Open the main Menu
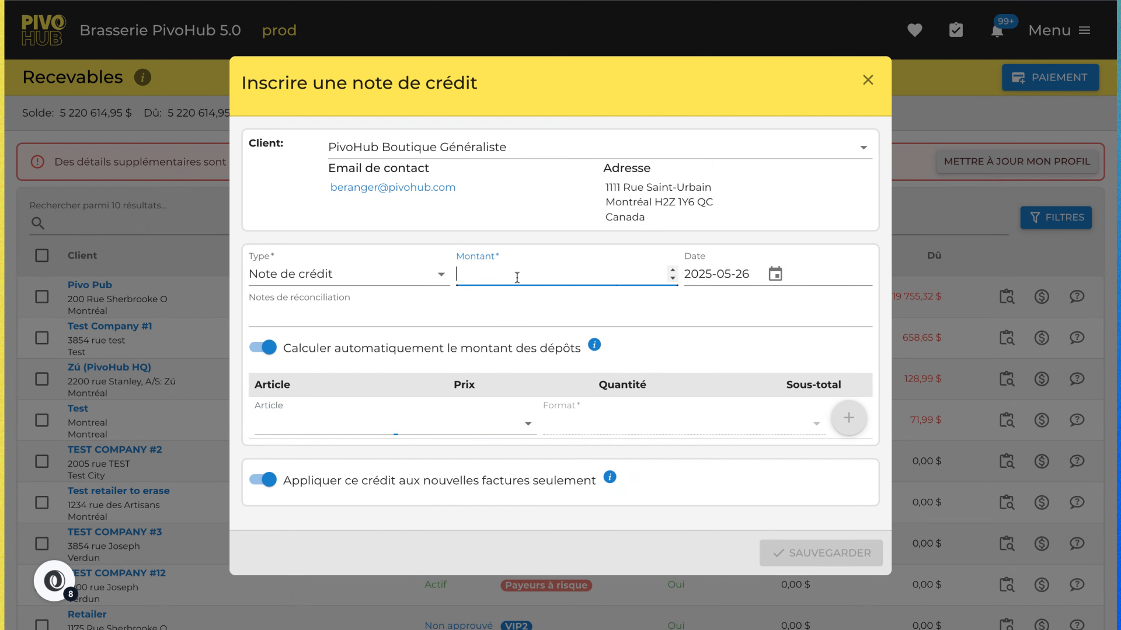Viewport: 1121px width, 630px height. tap(1059, 30)
